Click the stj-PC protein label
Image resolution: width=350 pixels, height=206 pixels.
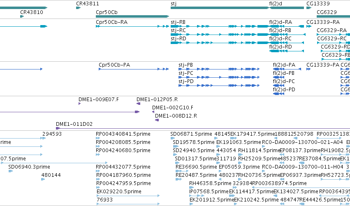(x=186, y=73)
